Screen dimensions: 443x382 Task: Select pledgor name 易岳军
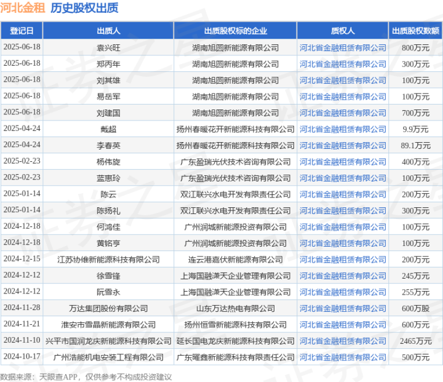click(108, 97)
